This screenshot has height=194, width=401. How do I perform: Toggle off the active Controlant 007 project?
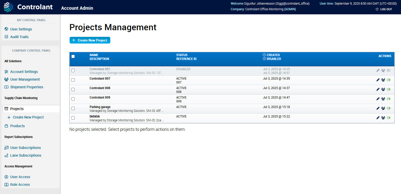pyautogui.click(x=389, y=80)
